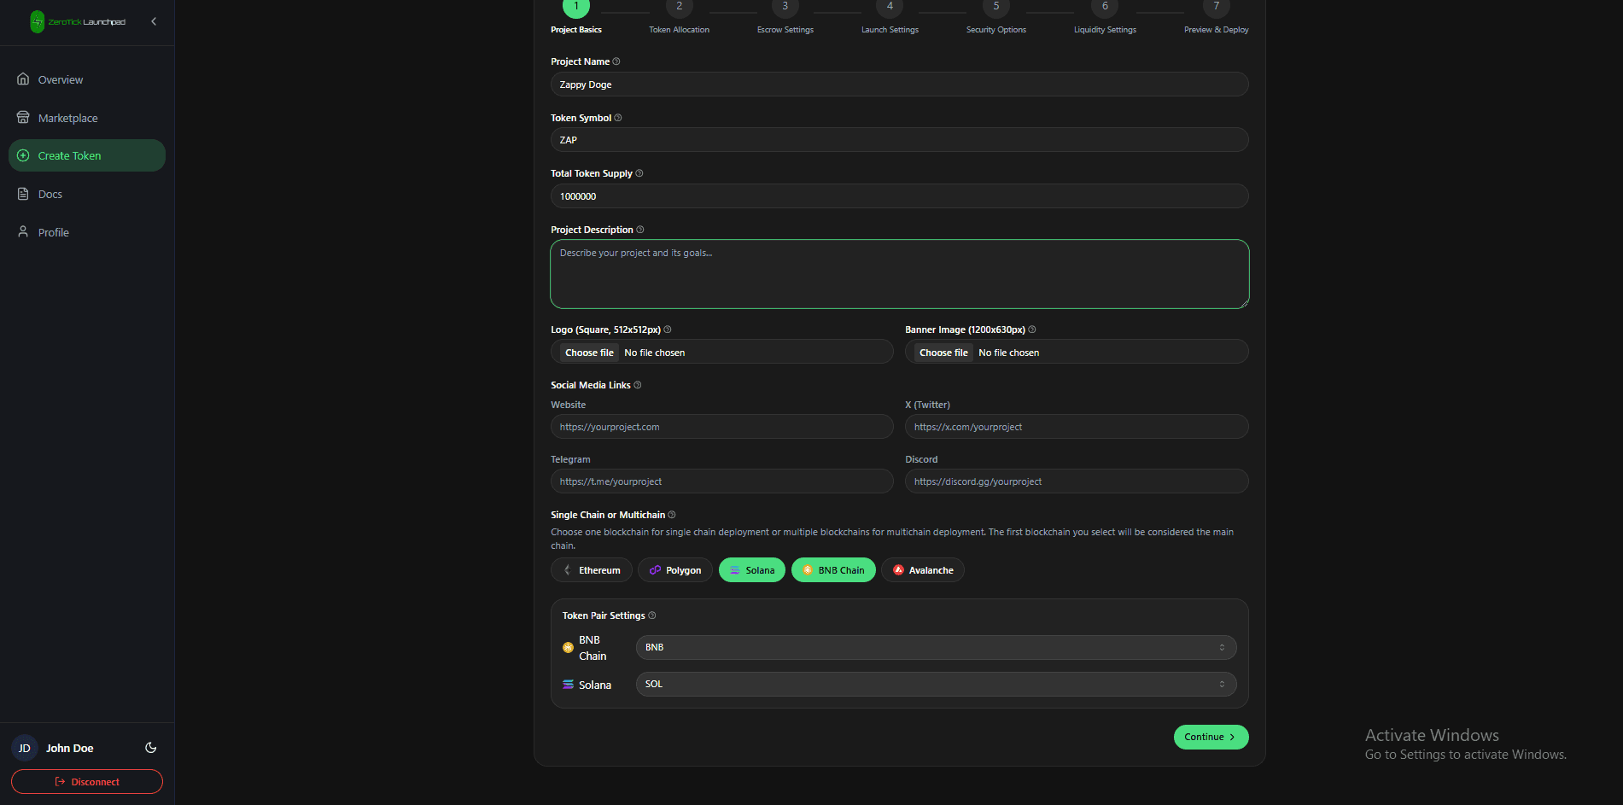Open the Marketplace page
Viewport: 1623px width, 805px height.
(87, 118)
